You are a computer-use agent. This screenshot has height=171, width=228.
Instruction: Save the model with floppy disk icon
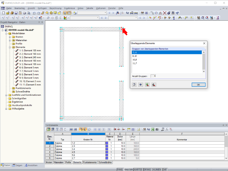[16, 13]
